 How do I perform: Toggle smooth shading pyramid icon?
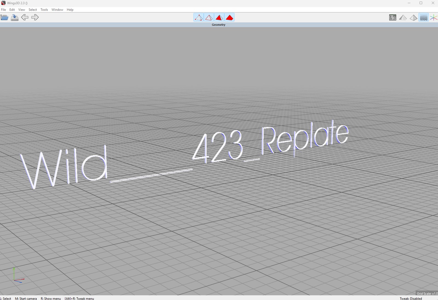click(403, 18)
